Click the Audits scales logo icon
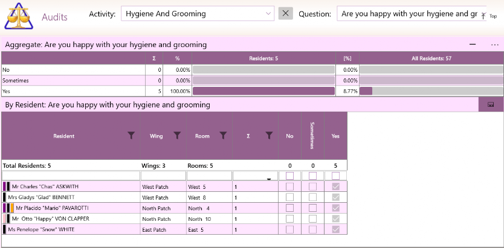504x248 pixels. [19, 16]
